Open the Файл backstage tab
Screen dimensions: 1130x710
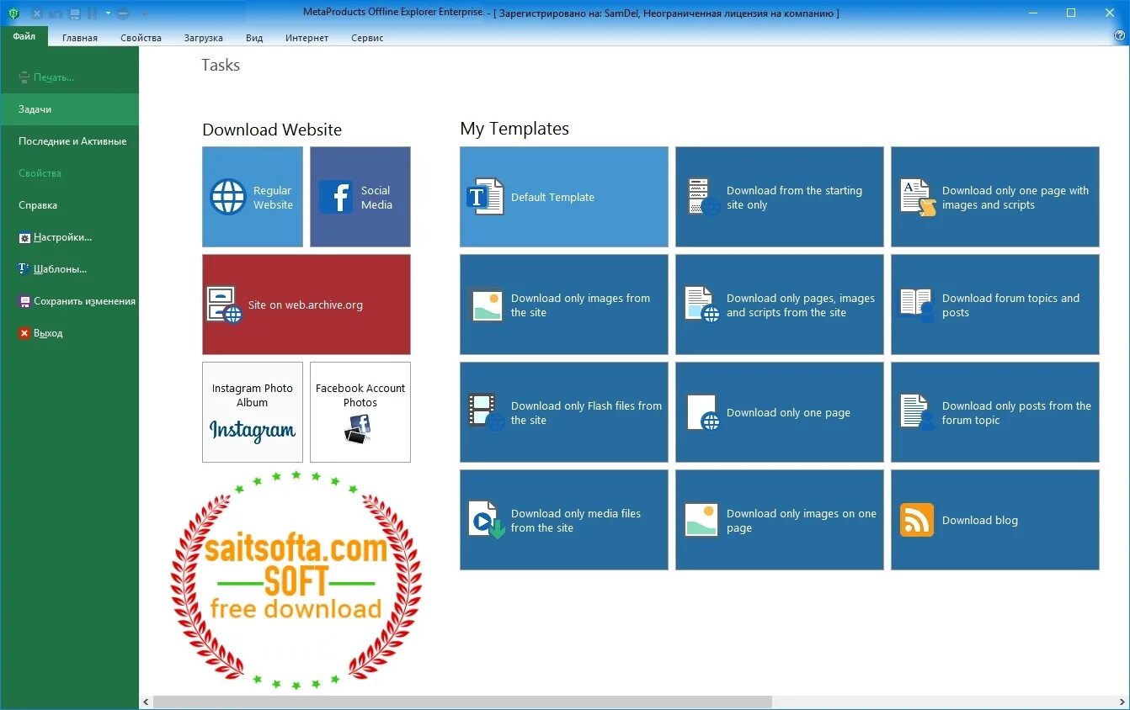pyautogui.click(x=24, y=36)
